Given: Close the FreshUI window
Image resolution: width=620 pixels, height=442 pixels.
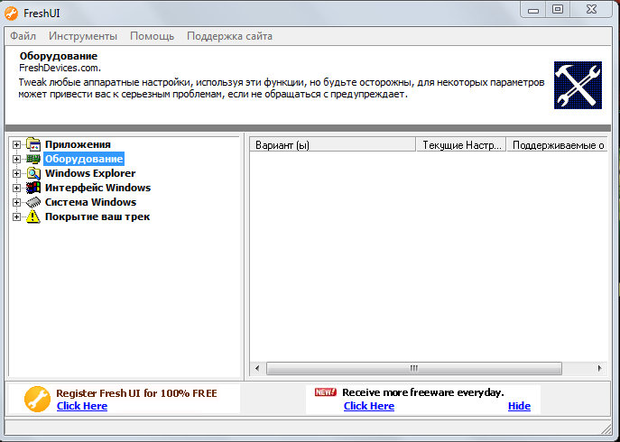Looking at the screenshot, I should click(x=591, y=10).
